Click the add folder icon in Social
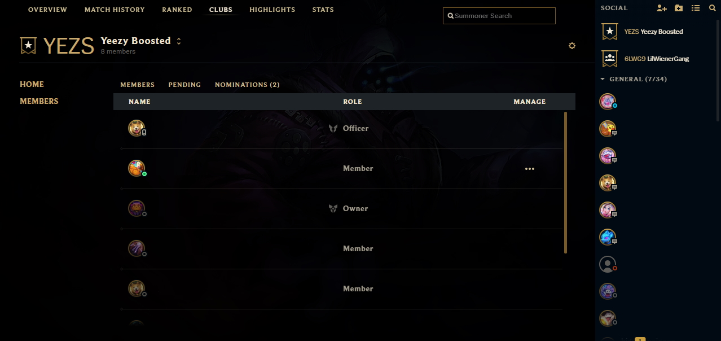 click(x=679, y=8)
